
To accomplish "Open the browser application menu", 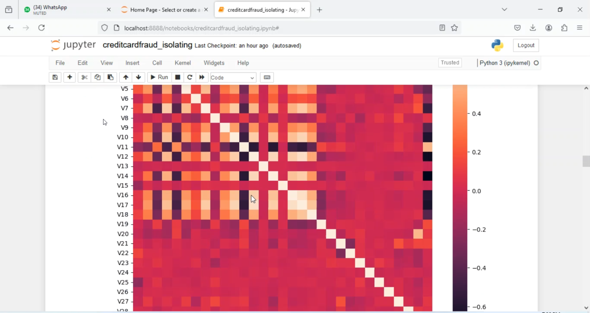I will point(580,28).
